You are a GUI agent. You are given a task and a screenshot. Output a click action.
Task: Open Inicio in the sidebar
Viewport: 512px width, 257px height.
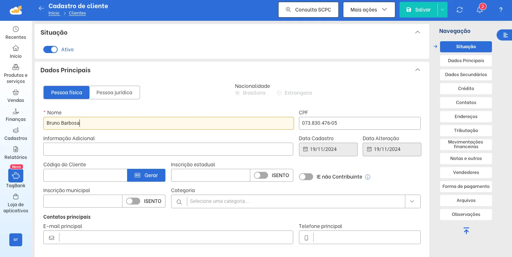pos(16,52)
